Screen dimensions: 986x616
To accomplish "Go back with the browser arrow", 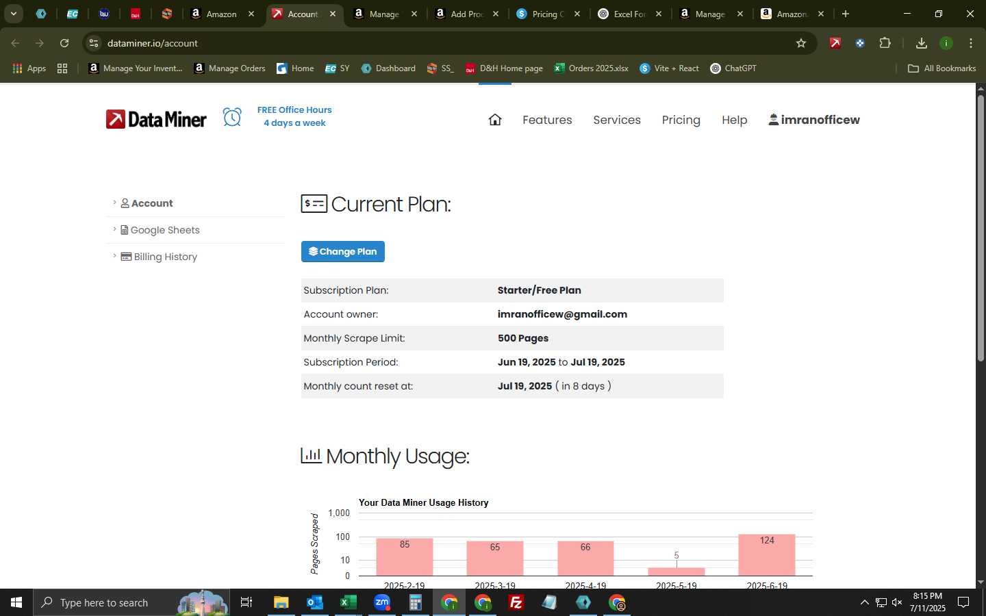I will coord(15,43).
